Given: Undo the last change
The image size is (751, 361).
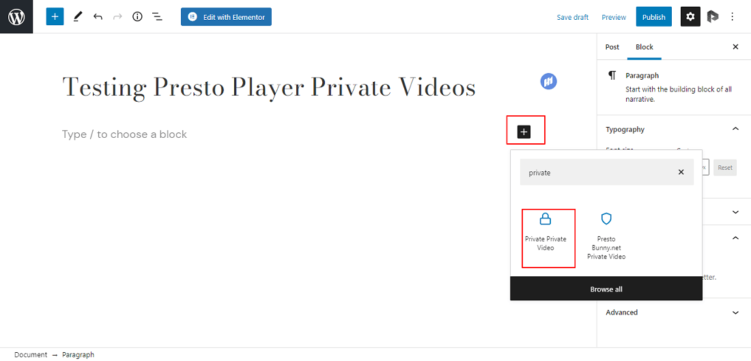Looking at the screenshot, I should coord(98,17).
